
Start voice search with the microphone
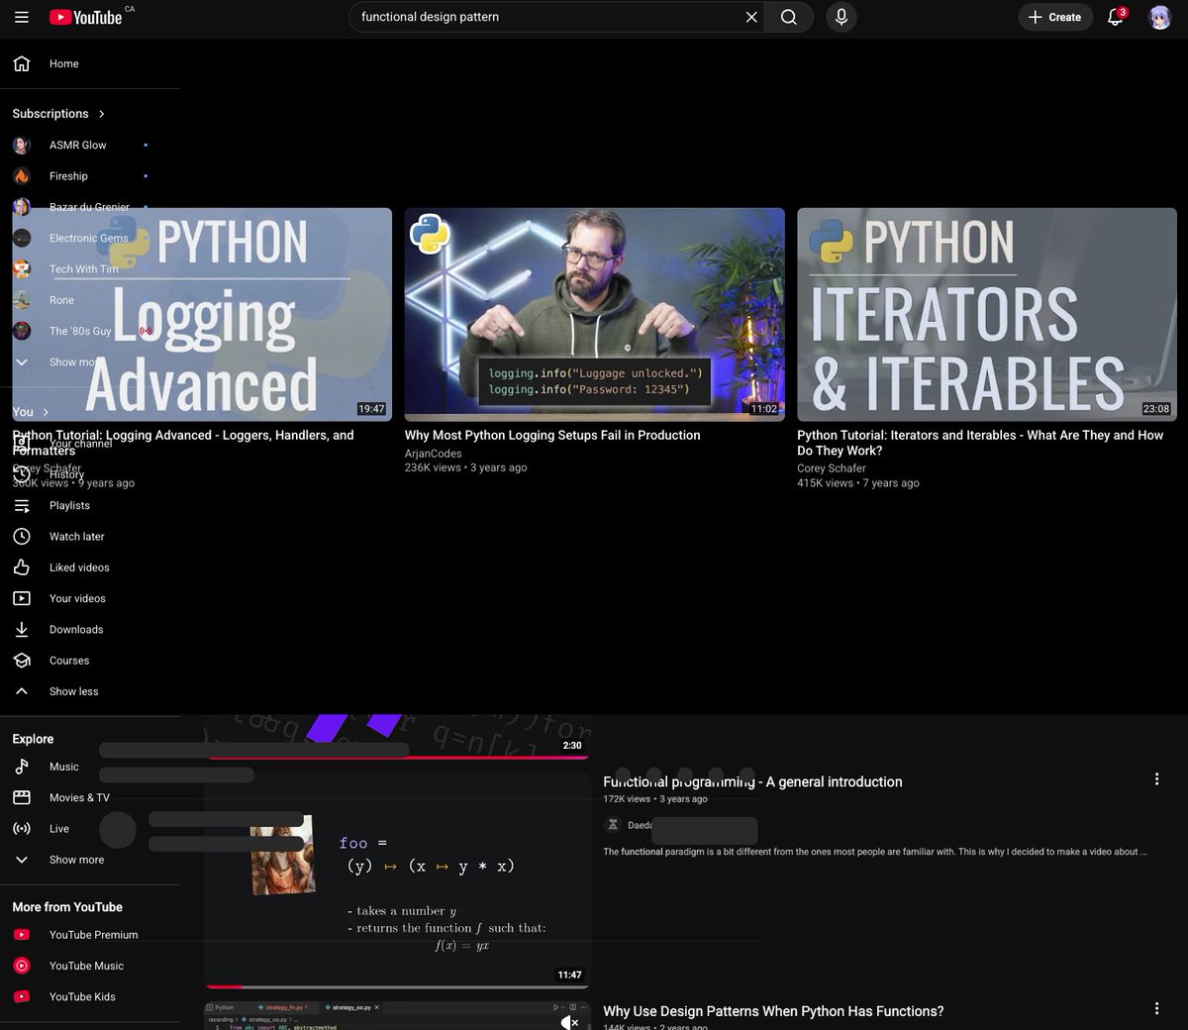pyautogui.click(x=841, y=17)
